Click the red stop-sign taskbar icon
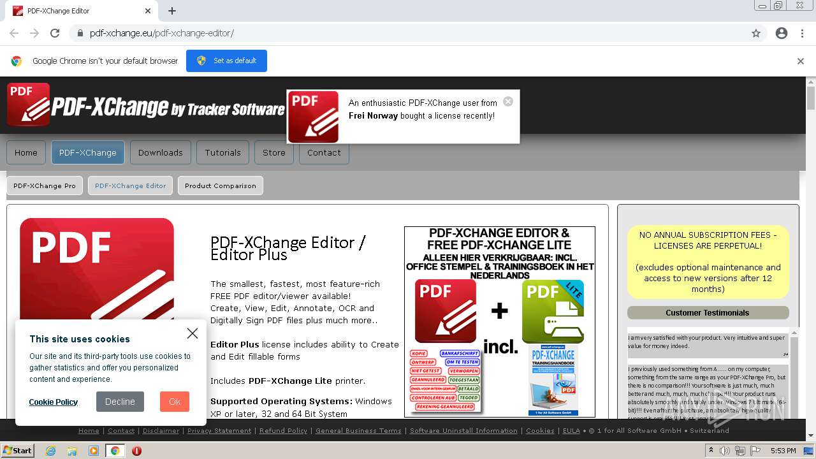This screenshot has height=459, width=816. point(136,451)
